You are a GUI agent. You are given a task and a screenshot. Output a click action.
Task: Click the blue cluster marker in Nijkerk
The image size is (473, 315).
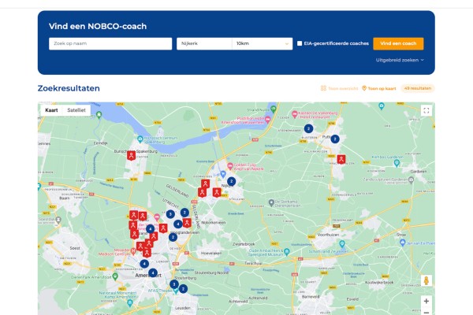pos(231,181)
